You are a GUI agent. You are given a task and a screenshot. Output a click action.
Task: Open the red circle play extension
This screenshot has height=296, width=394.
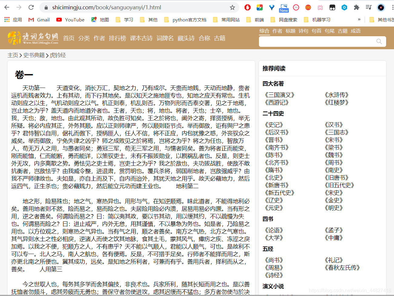[296, 7]
